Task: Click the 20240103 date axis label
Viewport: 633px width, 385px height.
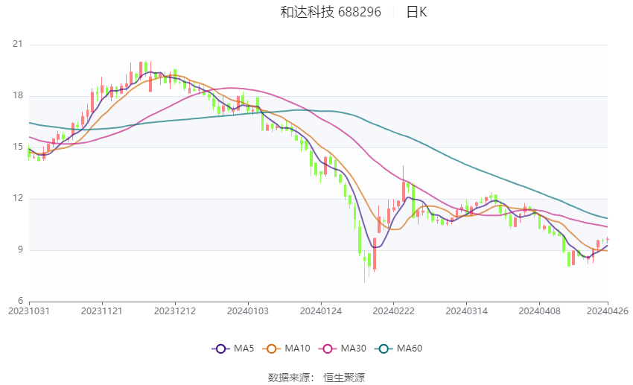Action: [248, 311]
